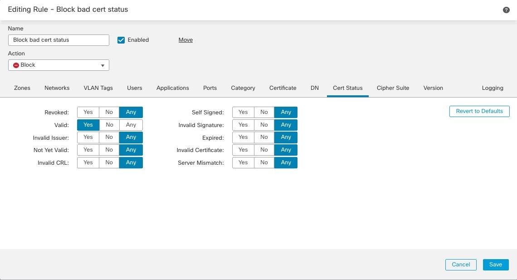Set Revoked to Any
Image resolution: width=517 pixels, height=280 pixels.
click(x=131, y=112)
